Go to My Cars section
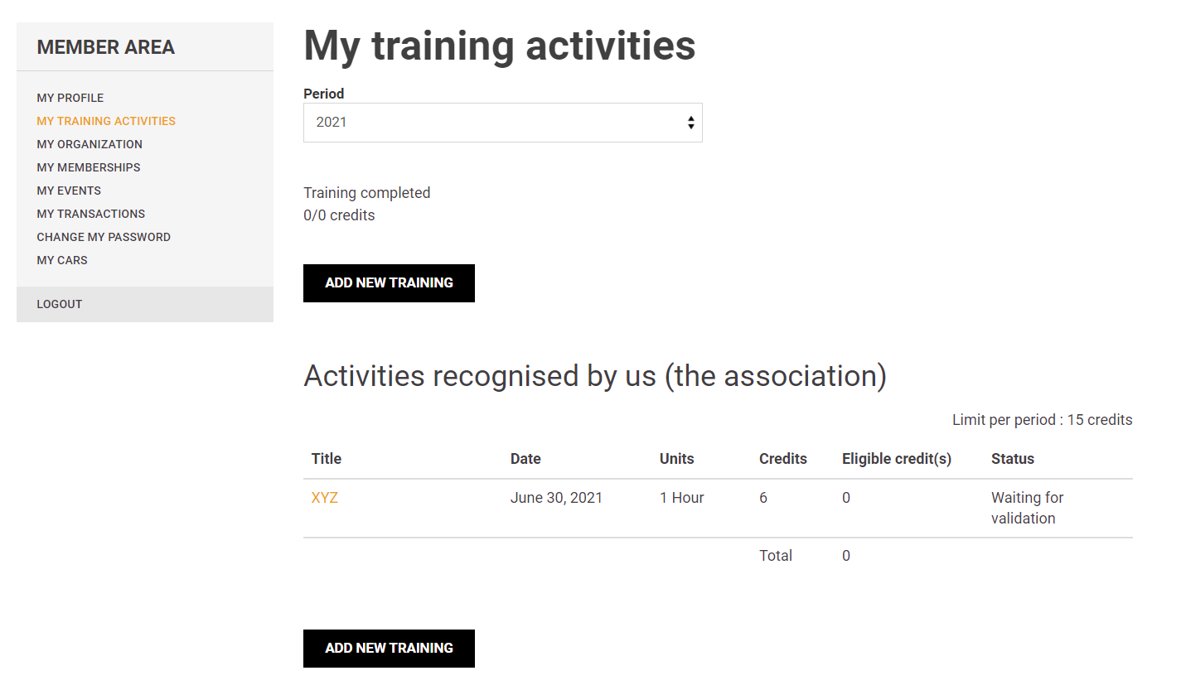Image resolution: width=1186 pixels, height=690 pixels. [62, 260]
